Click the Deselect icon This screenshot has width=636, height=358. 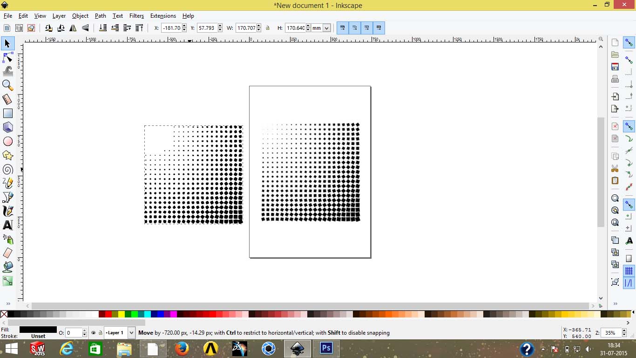pyautogui.click(x=31, y=28)
